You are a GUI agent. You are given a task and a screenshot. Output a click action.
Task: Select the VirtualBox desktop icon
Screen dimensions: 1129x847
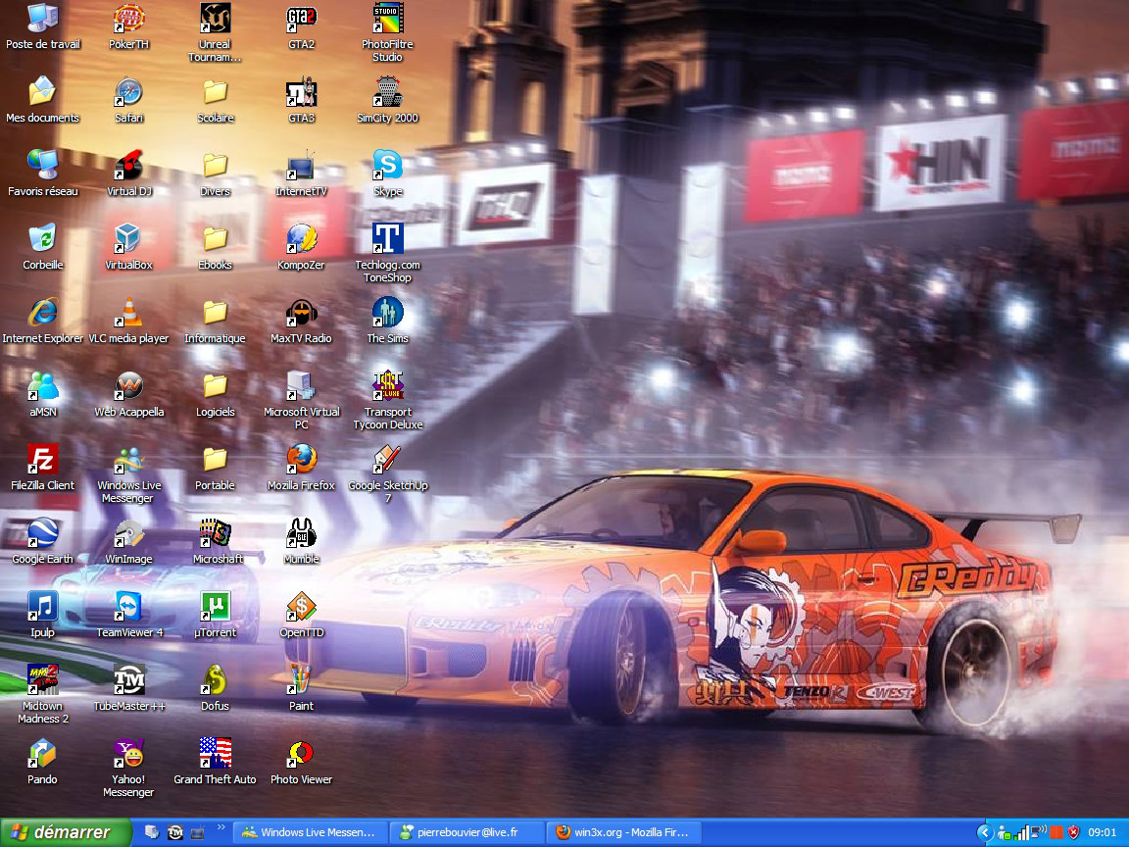click(128, 239)
